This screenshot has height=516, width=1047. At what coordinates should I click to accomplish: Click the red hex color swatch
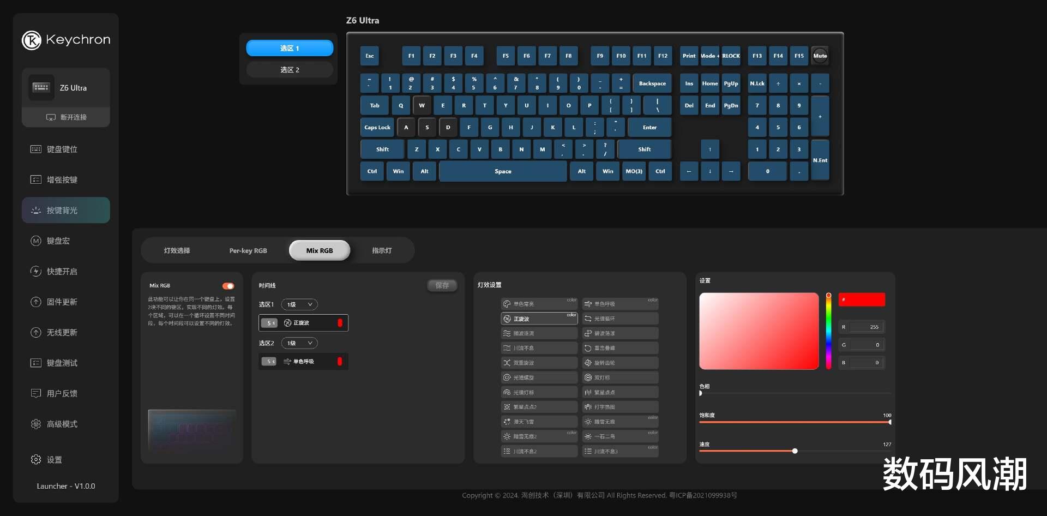pos(862,299)
